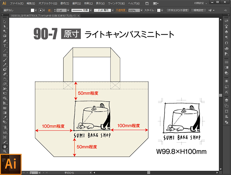231x175 pixels.
Task: Select the Slice tool
Action: point(5,142)
